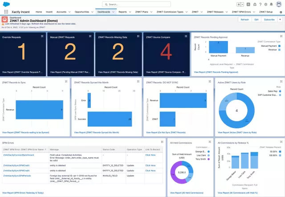Click the Manual Payment legend color swatch
Screen dimensions: 285x197
coord(279,46)
